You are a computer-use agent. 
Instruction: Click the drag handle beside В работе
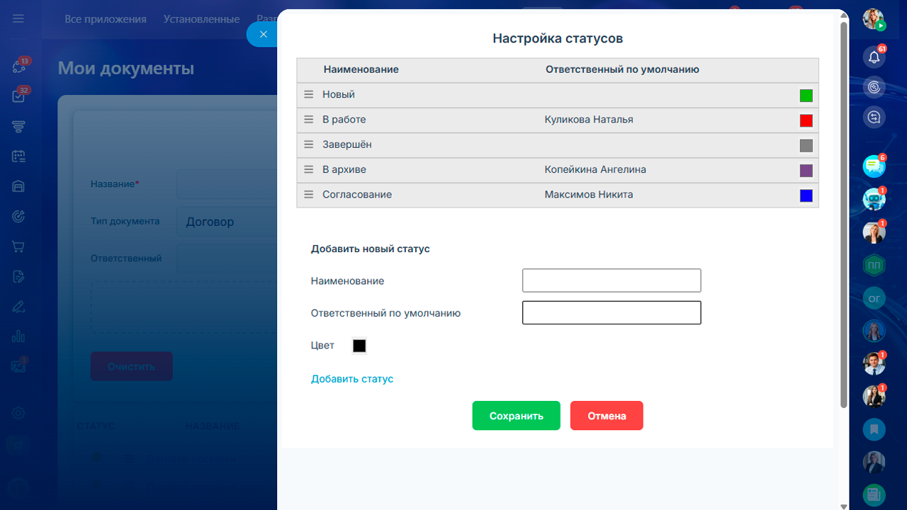coord(308,120)
